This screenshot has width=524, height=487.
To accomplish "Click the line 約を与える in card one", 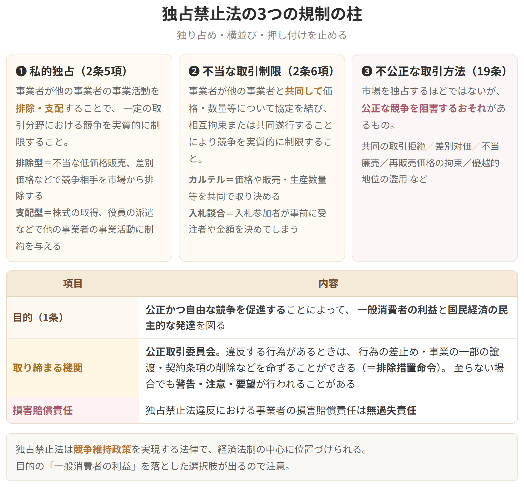I will pos(38,246).
